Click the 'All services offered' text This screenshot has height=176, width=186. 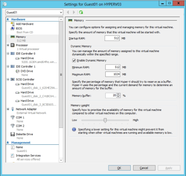click(28, 160)
